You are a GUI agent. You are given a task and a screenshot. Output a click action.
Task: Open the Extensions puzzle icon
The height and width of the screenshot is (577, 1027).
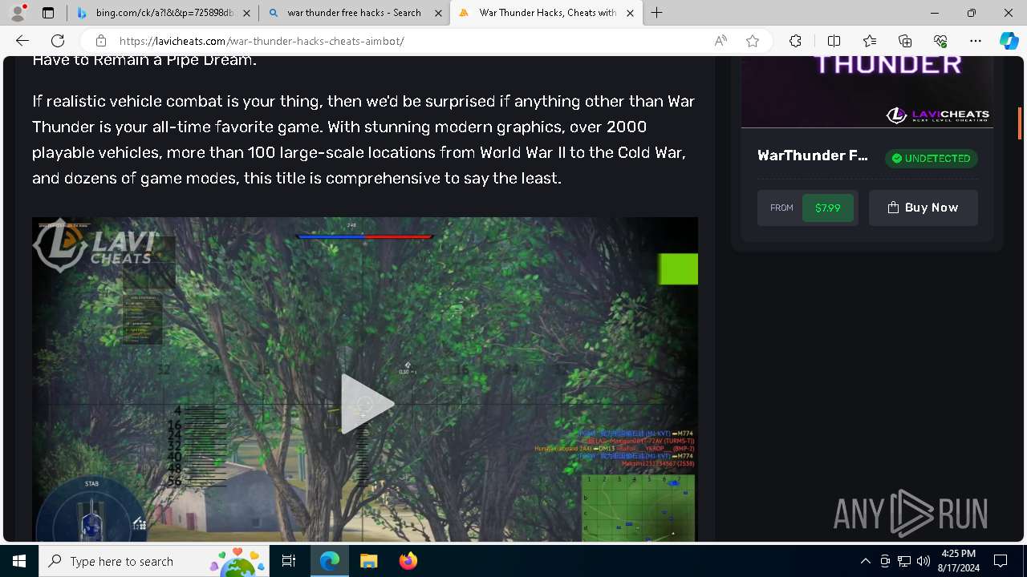(x=795, y=41)
